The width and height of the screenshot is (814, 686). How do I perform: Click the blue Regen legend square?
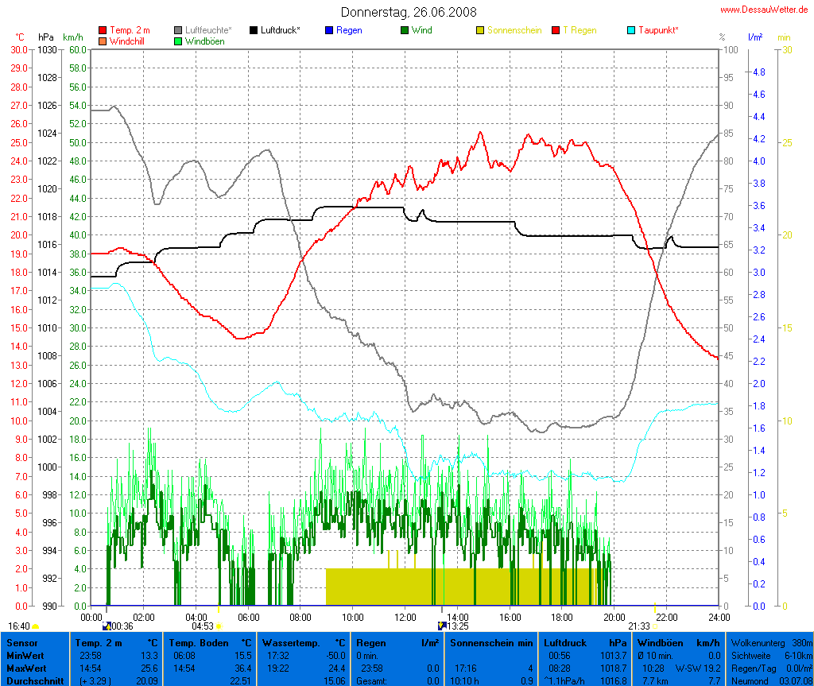[329, 30]
